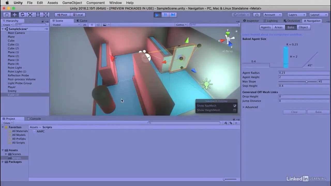Toggle scene effects image icon

click(105, 25)
